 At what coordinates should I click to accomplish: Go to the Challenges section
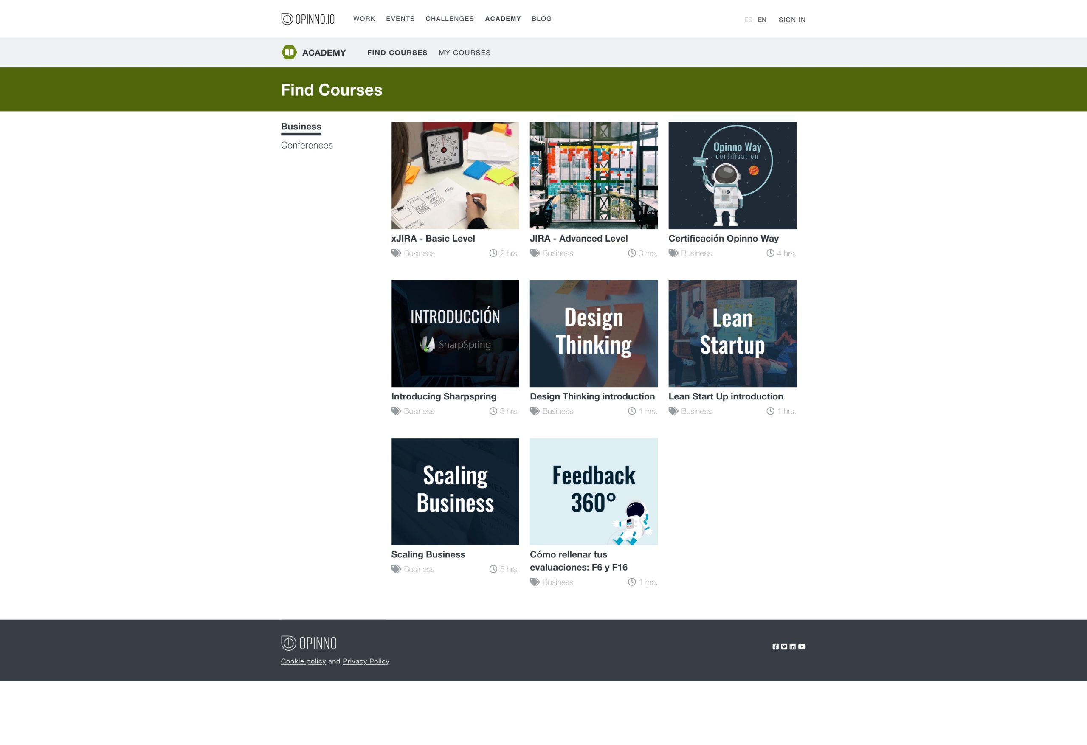450,19
